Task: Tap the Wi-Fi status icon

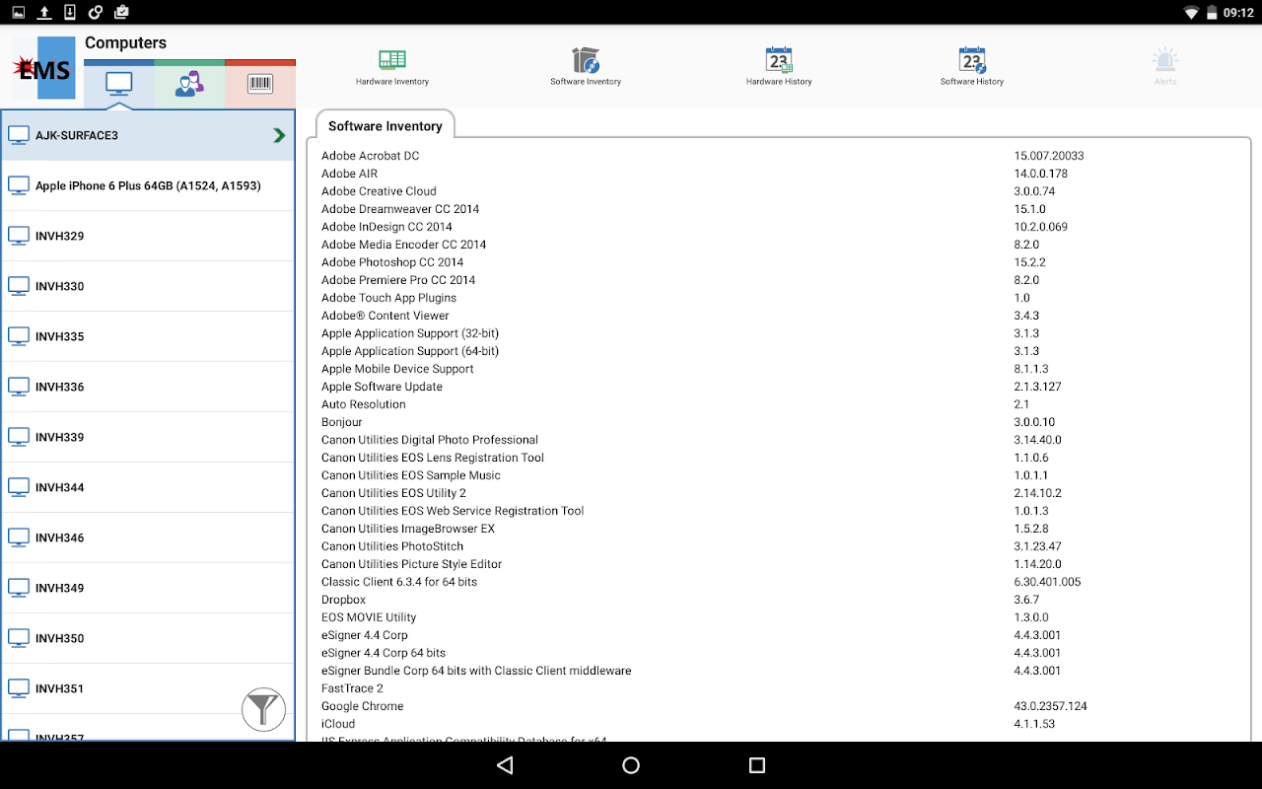Action: (1191, 13)
